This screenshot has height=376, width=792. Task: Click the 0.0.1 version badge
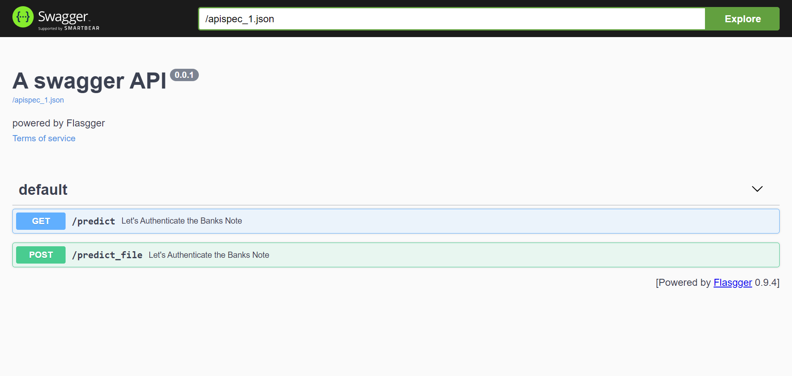coord(184,75)
